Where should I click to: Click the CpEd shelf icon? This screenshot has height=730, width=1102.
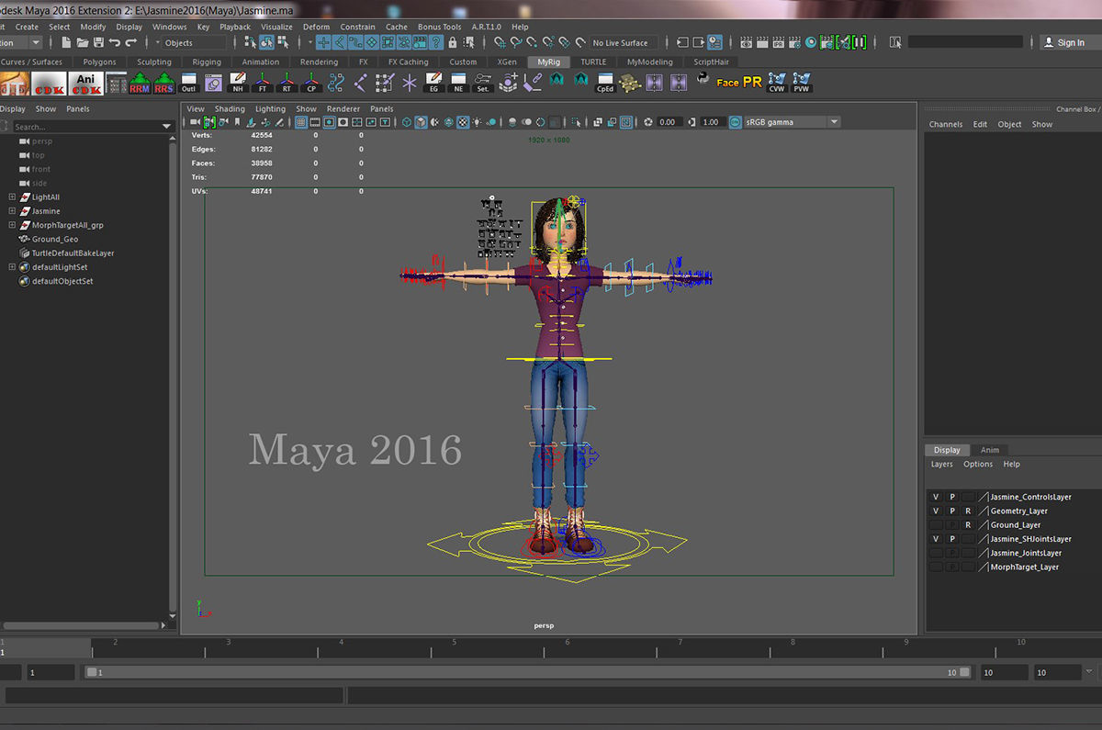click(605, 84)
